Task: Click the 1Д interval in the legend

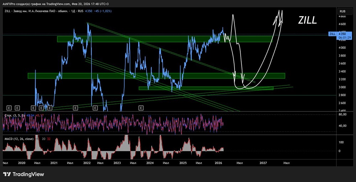Action: [74, 11]
